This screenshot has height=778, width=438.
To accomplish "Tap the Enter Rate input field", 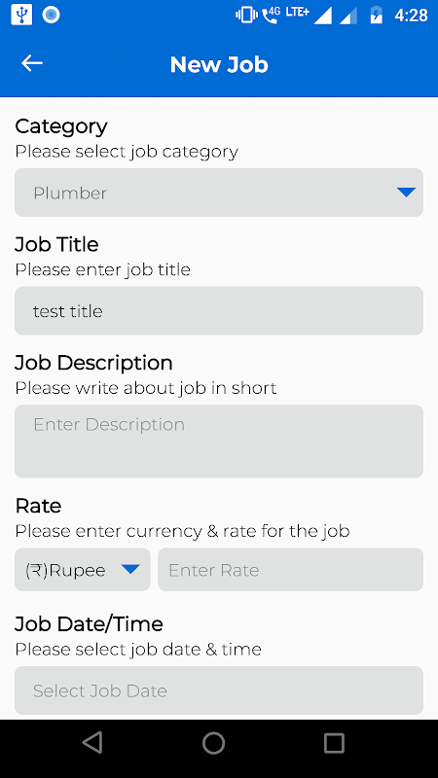I will [x=290, y=570].
